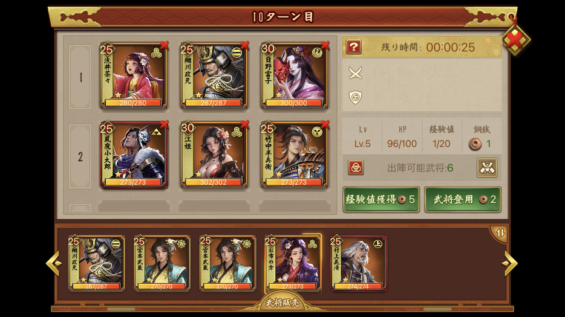Select formation row 1 slot
The width and height of the screenshot is (565, 317).
pyautogui.click(x=80, y=77)
